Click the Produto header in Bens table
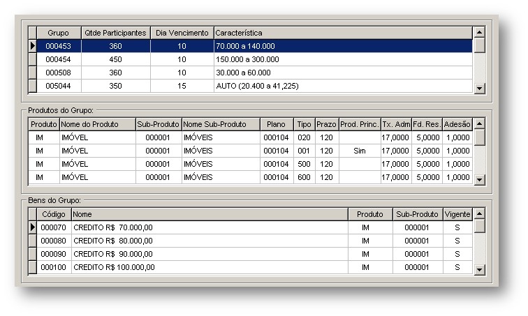Screen dimensions: 528x316 pyautogui.click(x=370, y=214)
